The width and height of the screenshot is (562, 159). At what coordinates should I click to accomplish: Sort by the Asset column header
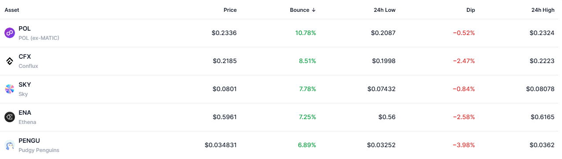point(12,10)
